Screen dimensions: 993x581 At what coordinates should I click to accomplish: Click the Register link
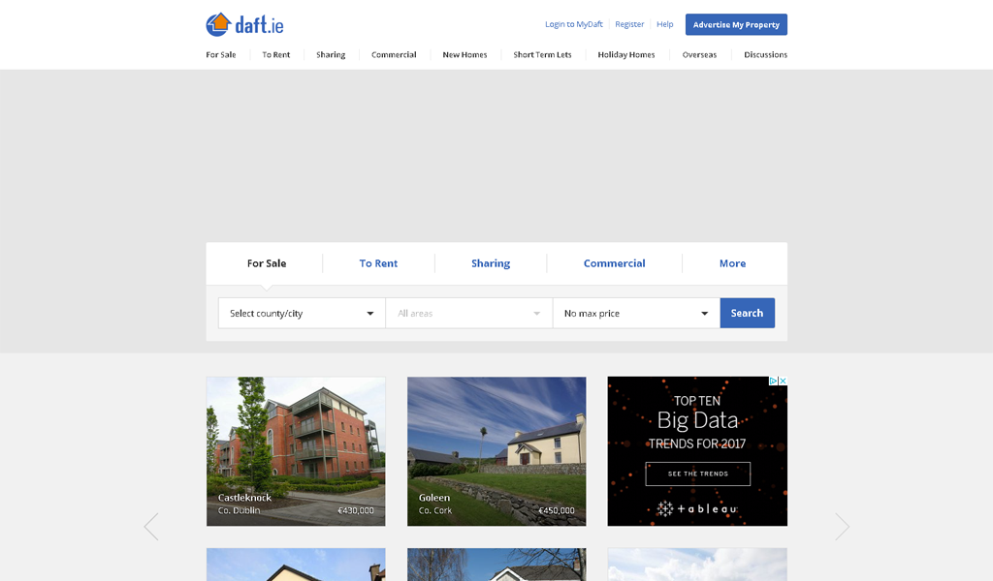(x=629, y=24)
